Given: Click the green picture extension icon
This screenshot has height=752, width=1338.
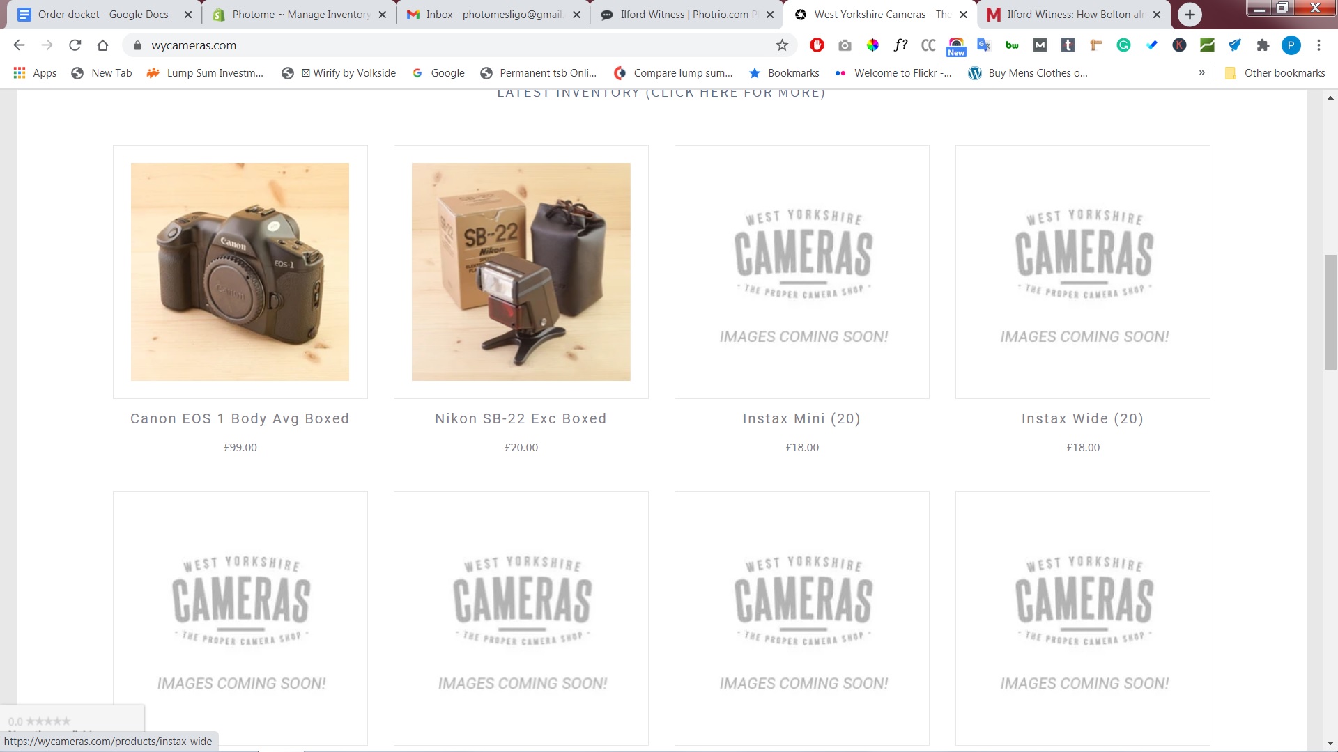Looking at the screenshot, I should (x=1207, y=45).
